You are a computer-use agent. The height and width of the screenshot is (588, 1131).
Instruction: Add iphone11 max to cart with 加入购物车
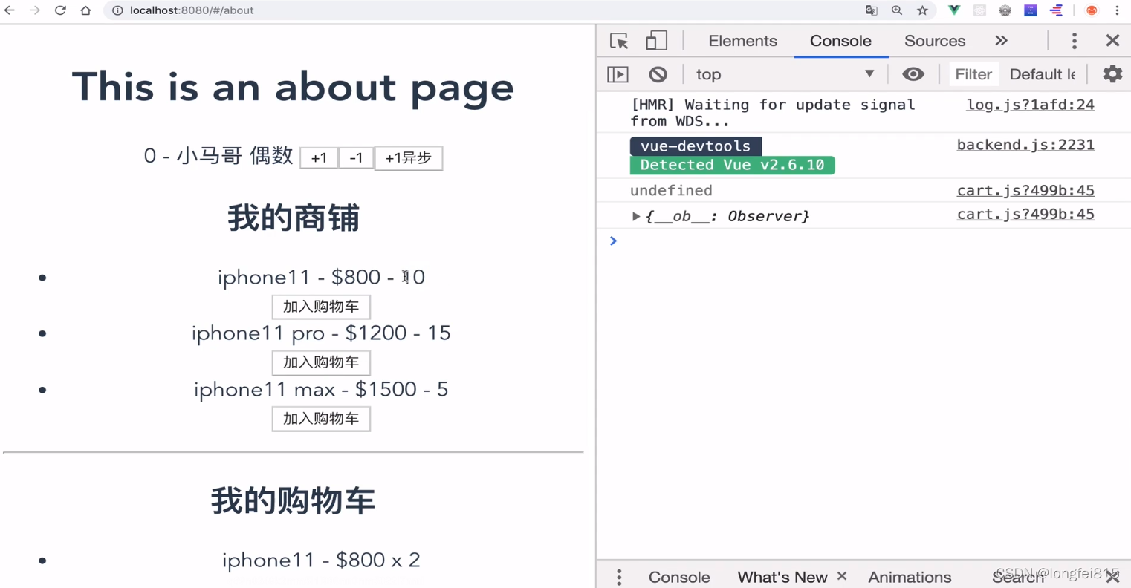tap(321, 419)
